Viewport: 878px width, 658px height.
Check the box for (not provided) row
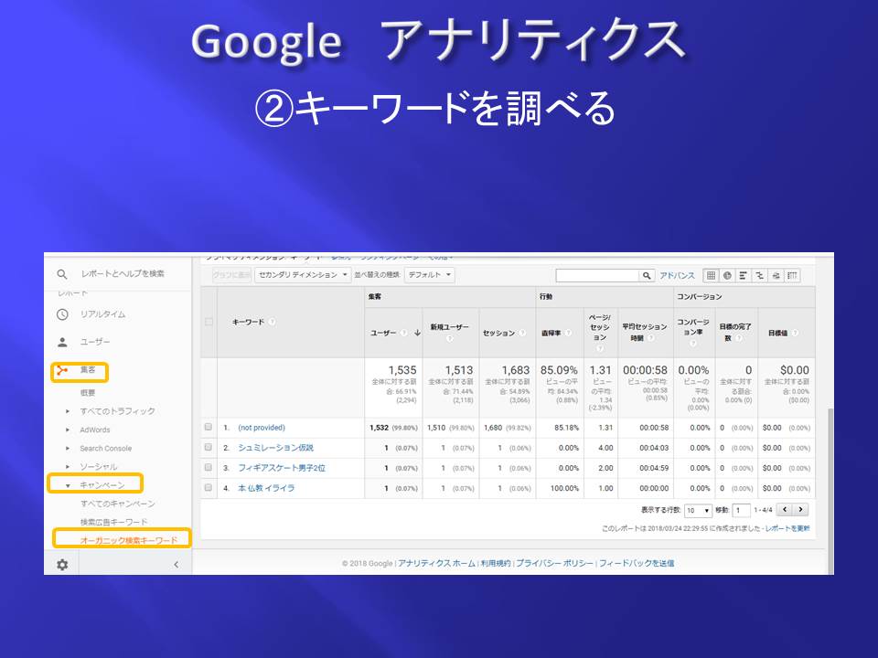[209, 427]
